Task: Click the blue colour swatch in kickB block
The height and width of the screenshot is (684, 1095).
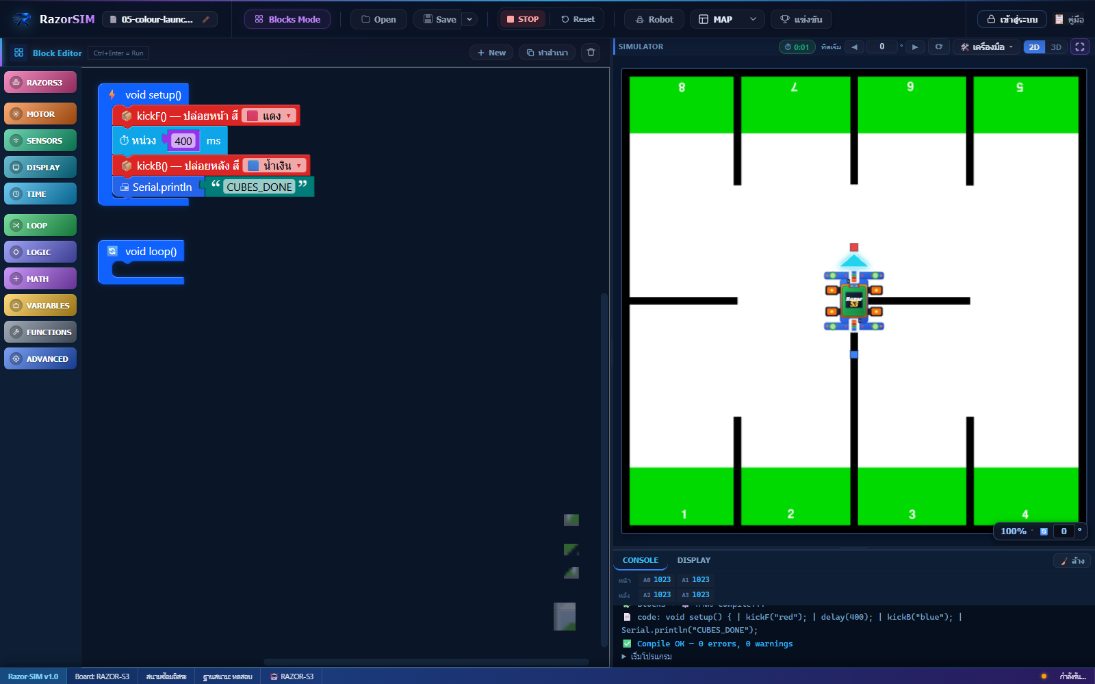Action: pos(253,165)
